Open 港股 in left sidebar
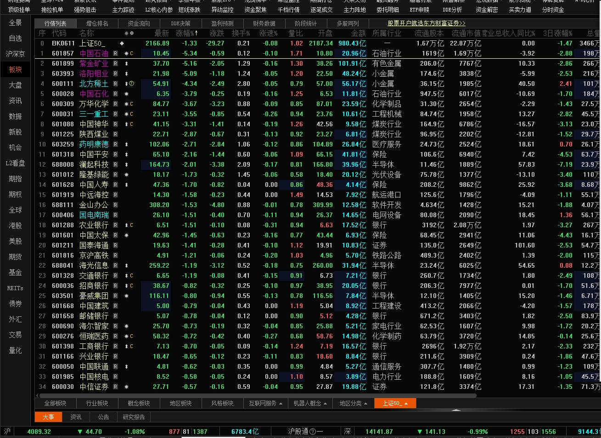 tap(15, 225)
